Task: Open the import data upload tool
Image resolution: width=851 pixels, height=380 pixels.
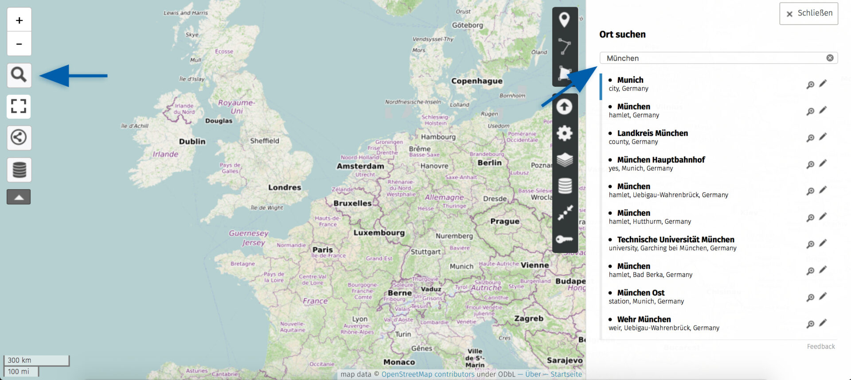Action: (564, 107)
